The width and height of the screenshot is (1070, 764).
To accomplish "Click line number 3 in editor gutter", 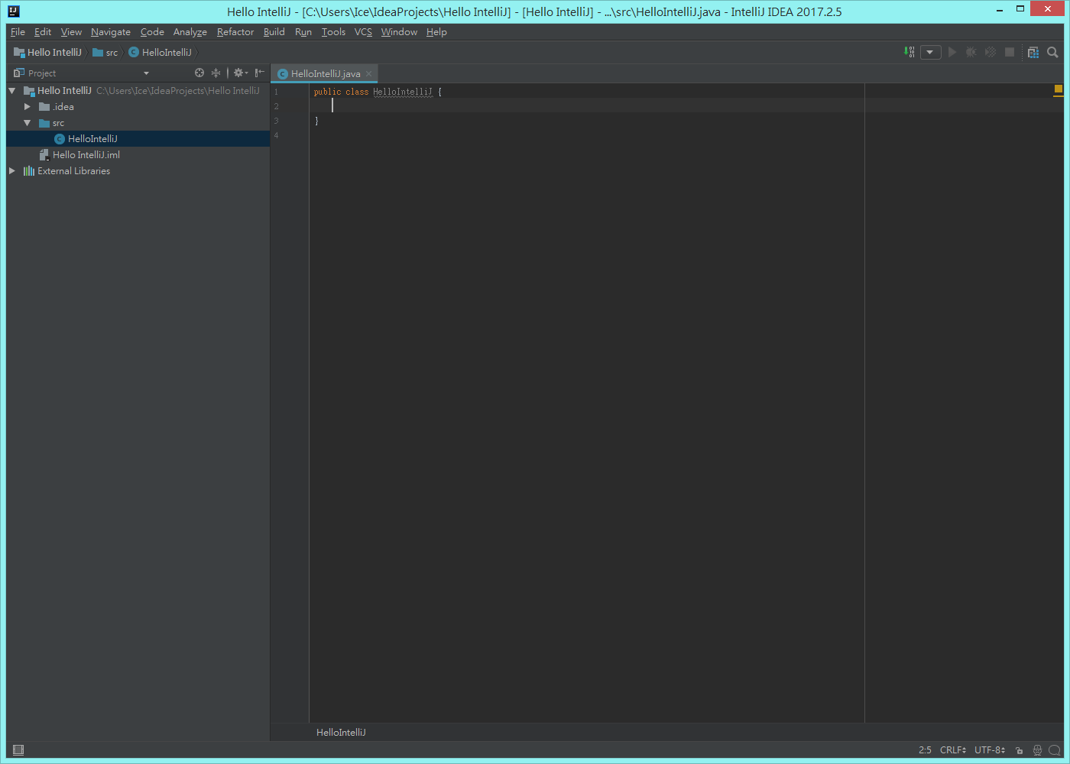I will [277, 121].
